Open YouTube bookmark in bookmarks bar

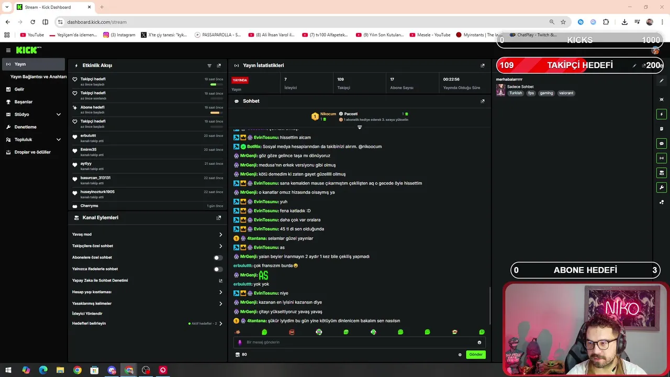32,35
